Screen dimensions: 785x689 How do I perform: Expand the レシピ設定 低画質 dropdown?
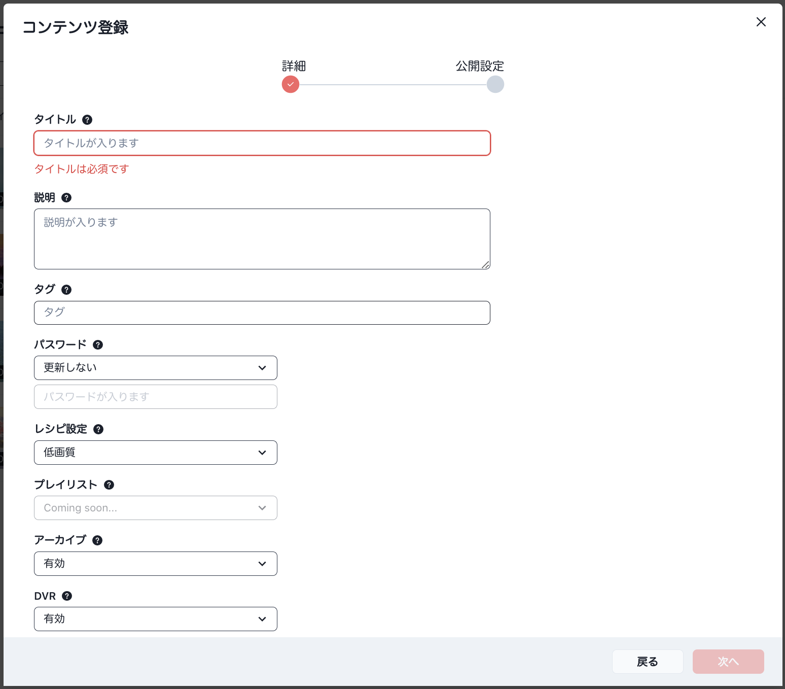(x=155, y=453)
